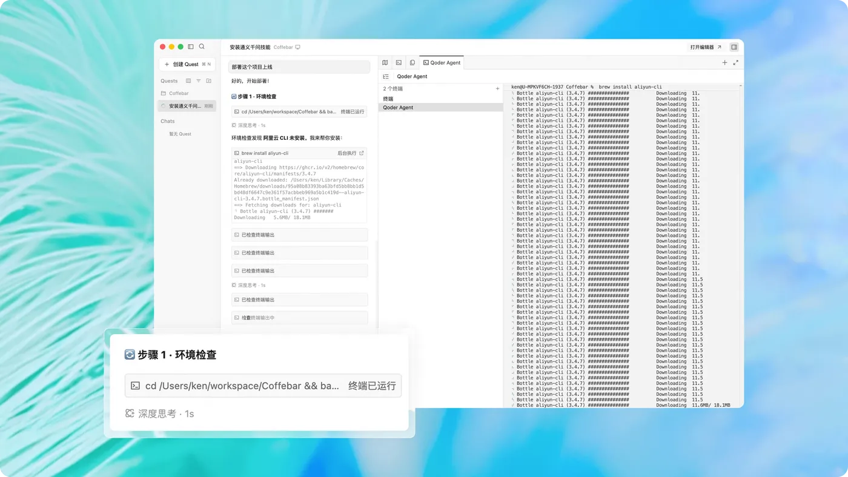Viewport: 848px width, 477px height.
Task: Click the 打开编辑器 button
Action: click(706, 47)
